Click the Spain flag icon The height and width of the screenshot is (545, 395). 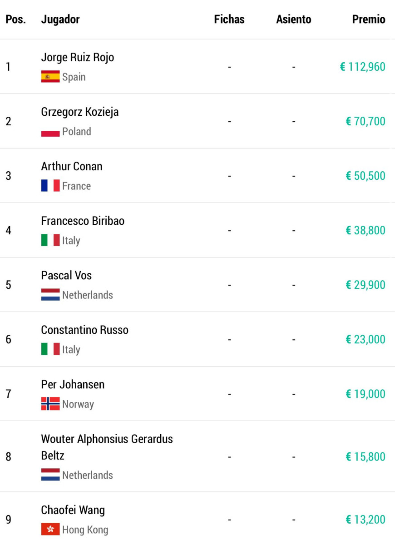(x=50, y=77)
